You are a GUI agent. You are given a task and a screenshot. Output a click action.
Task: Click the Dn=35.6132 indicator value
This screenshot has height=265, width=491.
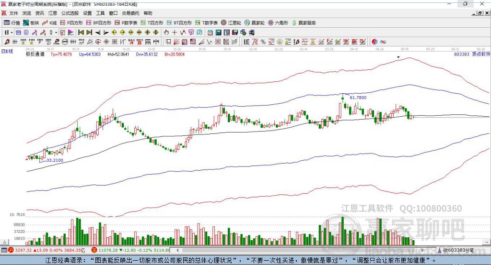147,54
